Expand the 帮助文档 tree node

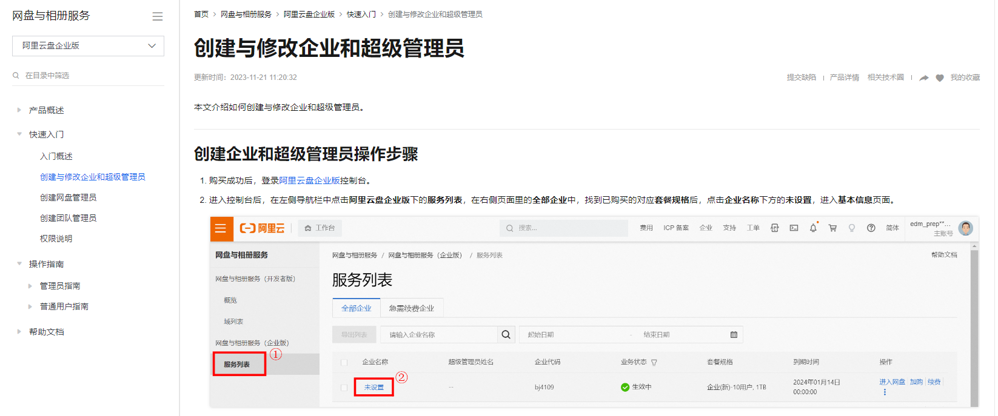click(x=19, y=332)
